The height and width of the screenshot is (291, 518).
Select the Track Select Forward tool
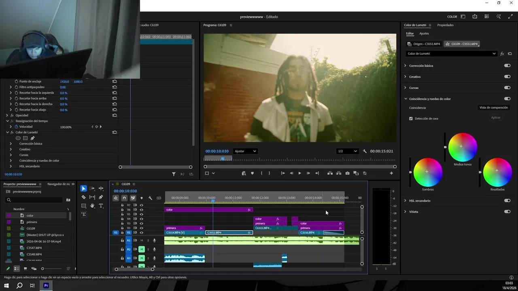(x=92, y=188)
